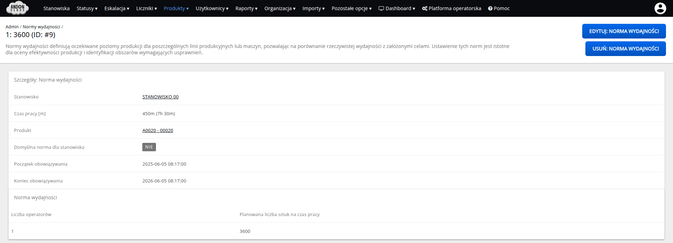Open the Produkty menu
The image size is (673, 243).
(x=176, y=8)
